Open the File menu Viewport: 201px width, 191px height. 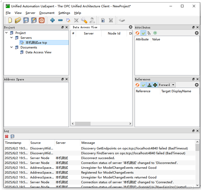point(8,13)
